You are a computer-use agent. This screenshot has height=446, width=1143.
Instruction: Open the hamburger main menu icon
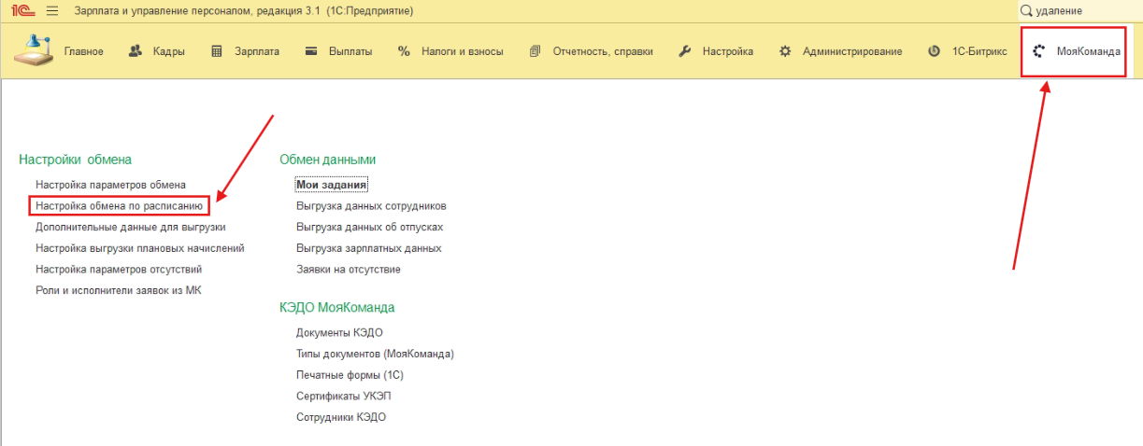(52, 10)
